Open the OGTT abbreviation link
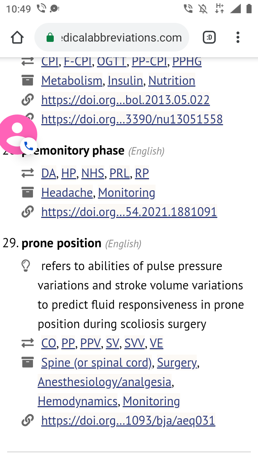 tap(112, 62)
